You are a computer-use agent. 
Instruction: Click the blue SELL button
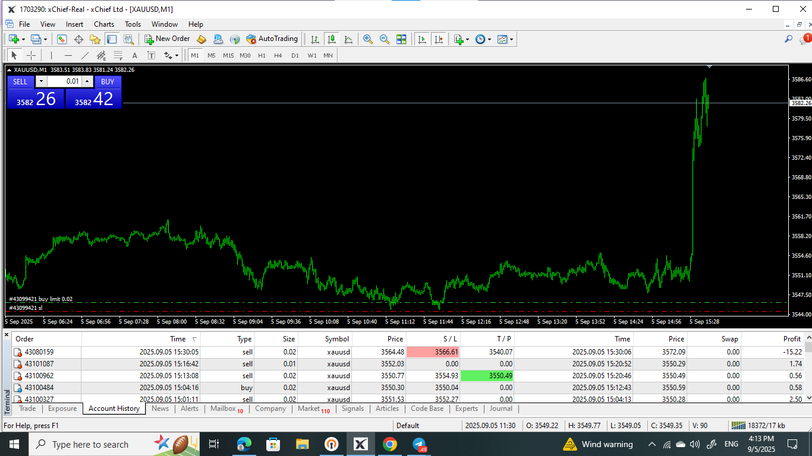pyautogui.click(x=20, y=82)
